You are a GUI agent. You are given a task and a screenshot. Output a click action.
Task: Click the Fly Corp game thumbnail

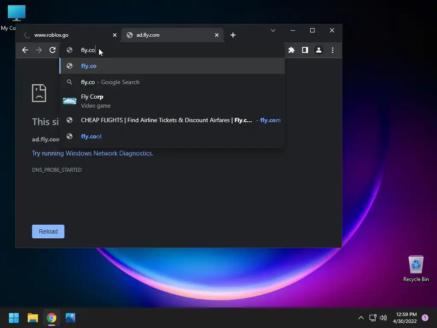click(70, 101)
